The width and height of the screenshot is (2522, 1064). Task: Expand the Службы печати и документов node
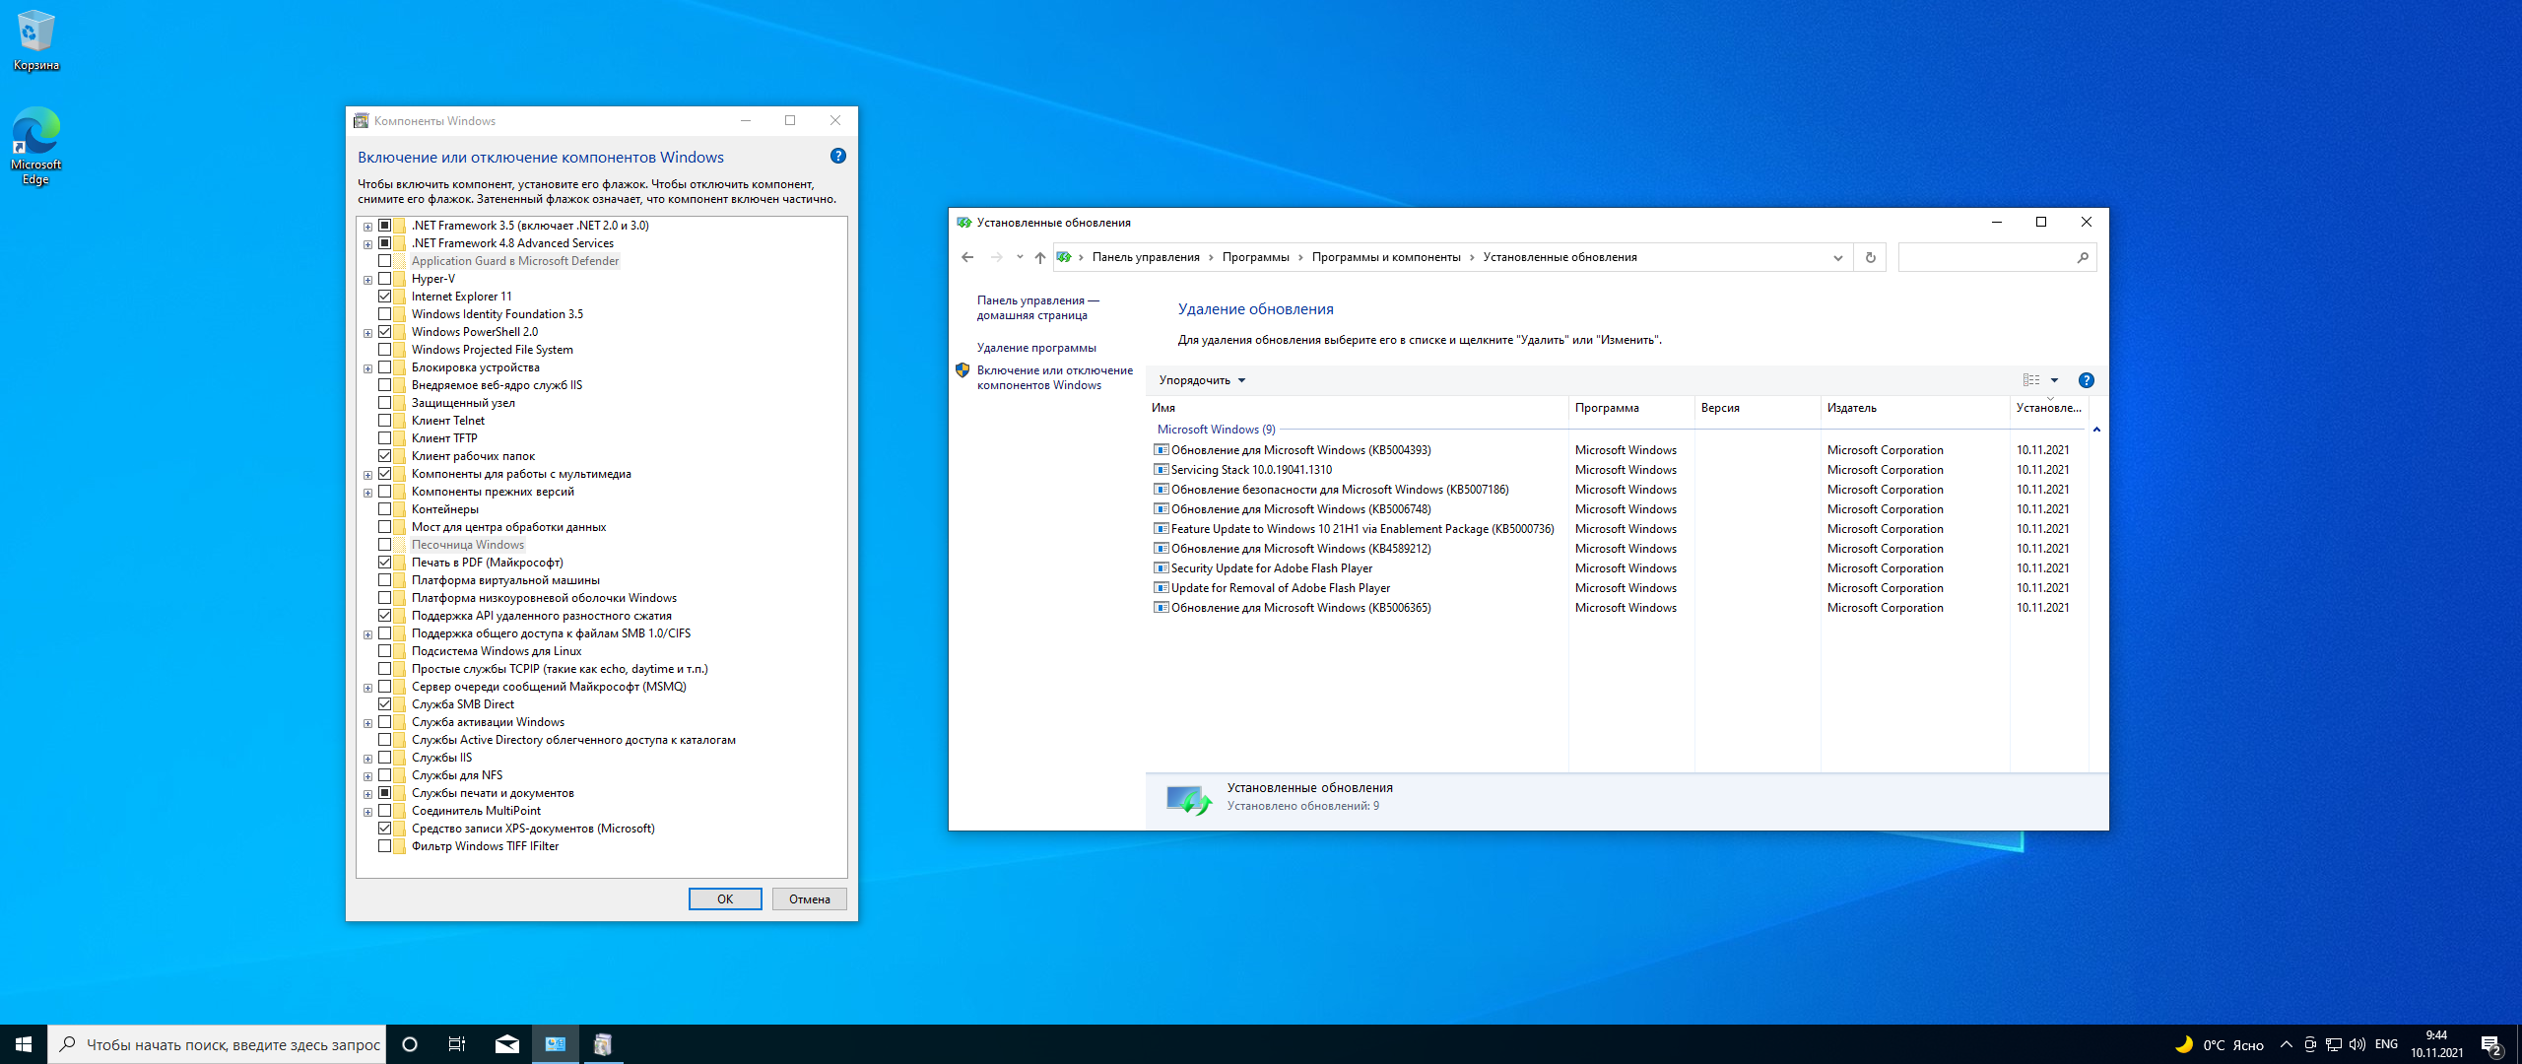tap(368, 794)
